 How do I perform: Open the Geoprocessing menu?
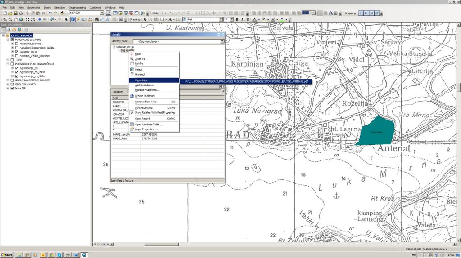(77, 7)
